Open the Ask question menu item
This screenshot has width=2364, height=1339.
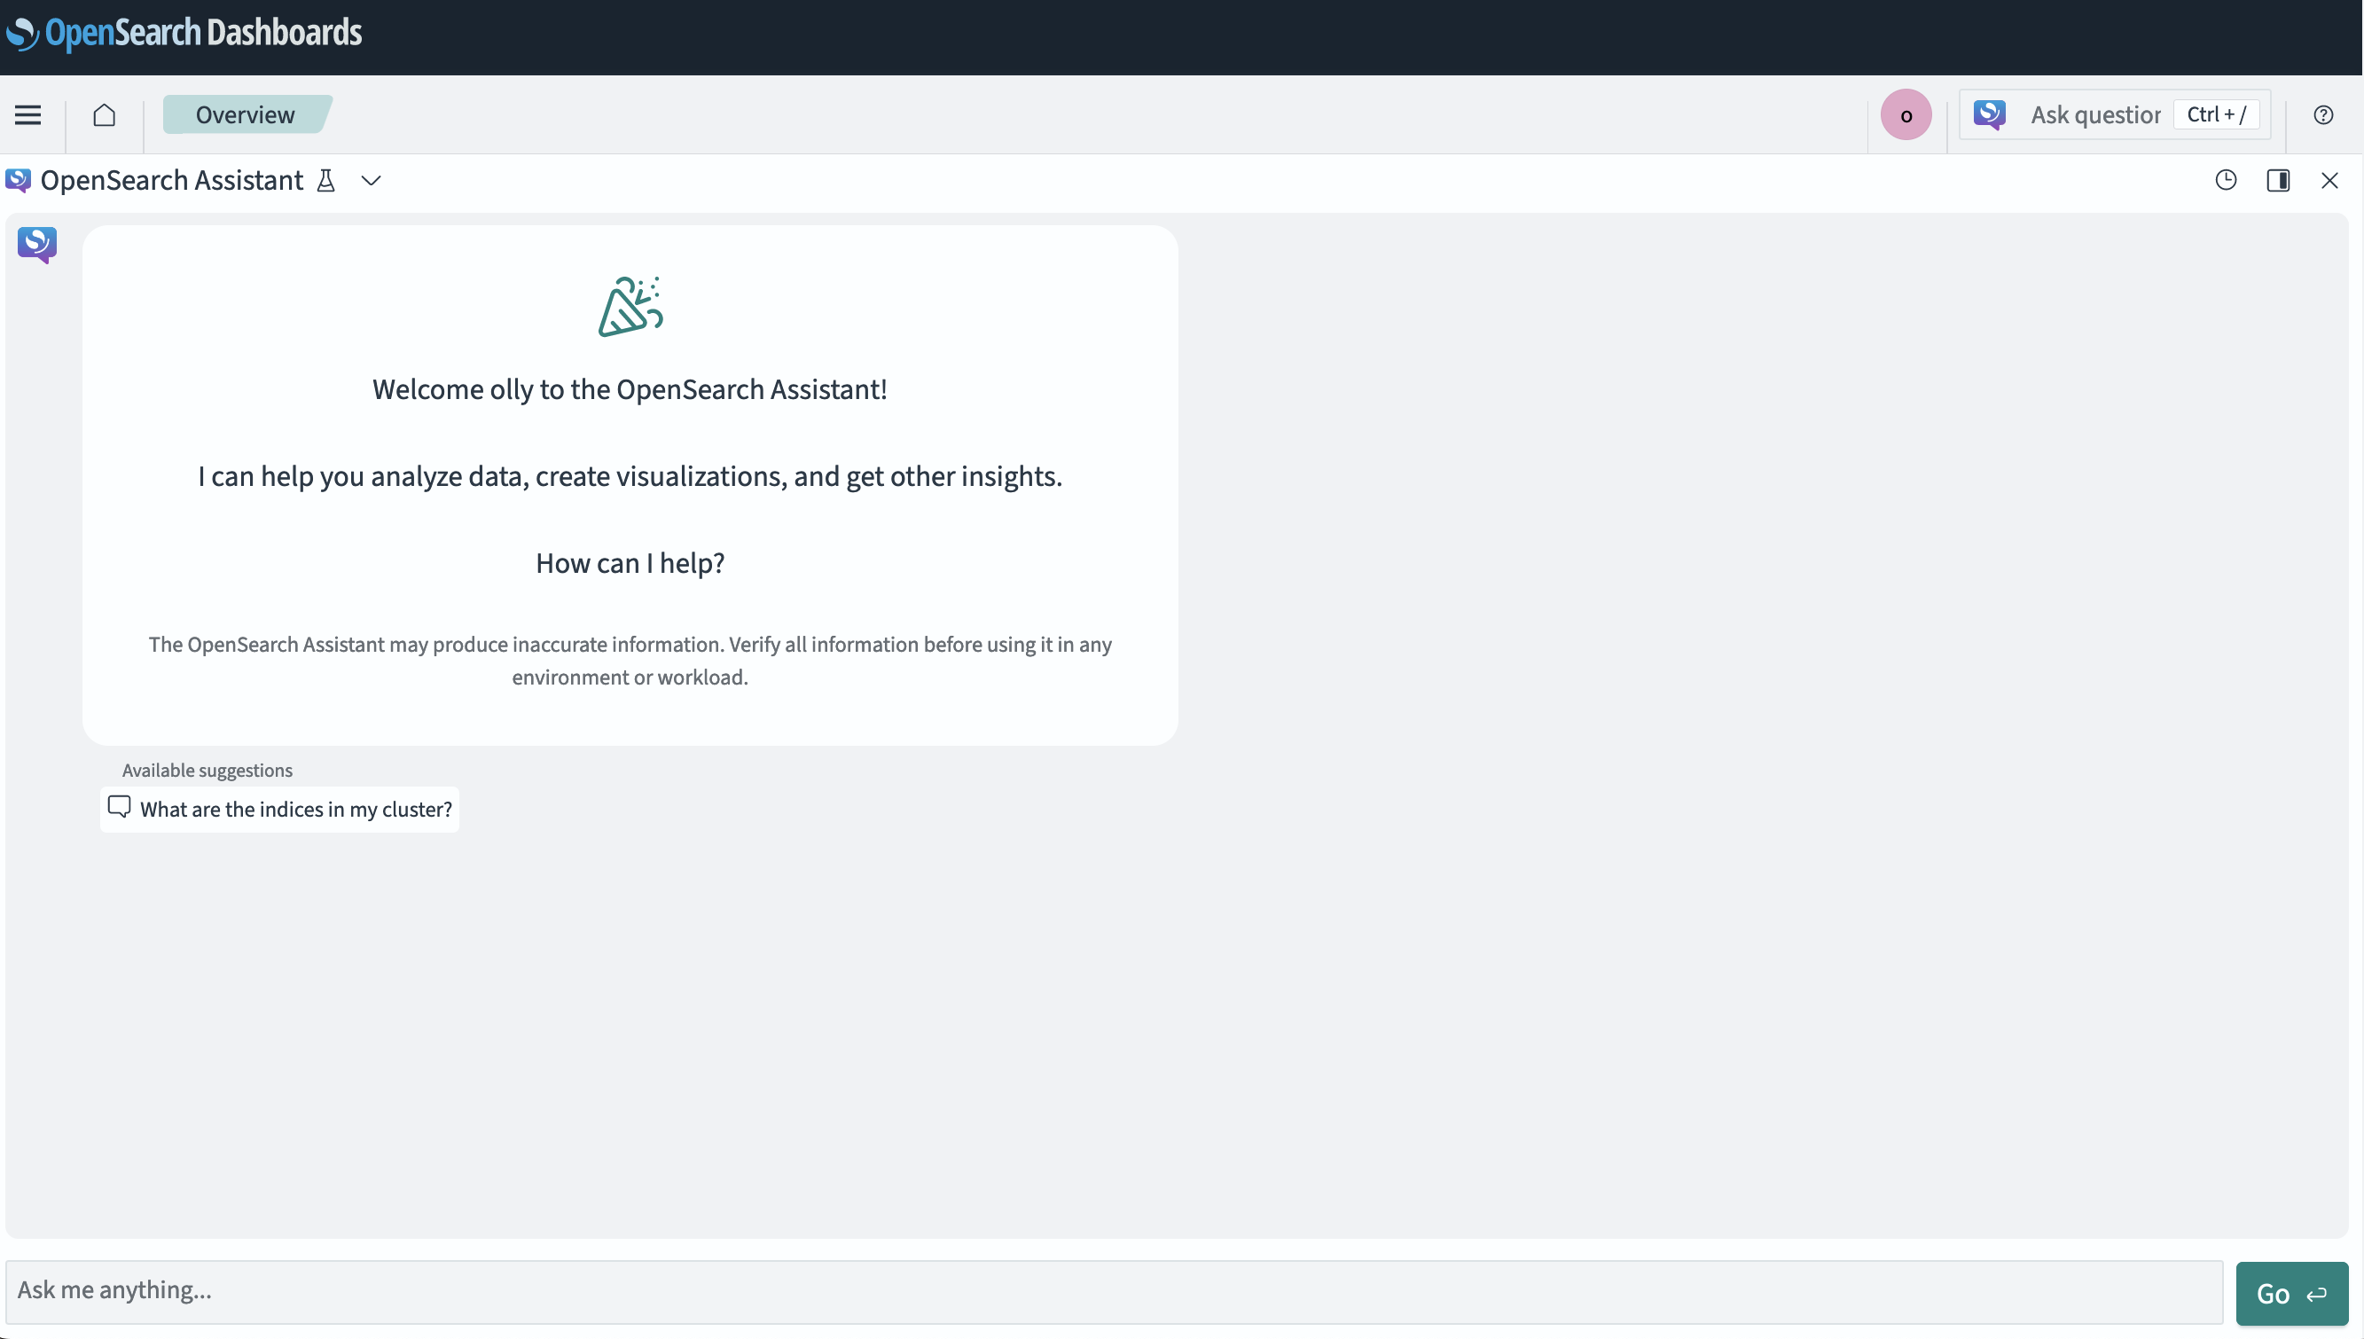coord(2096,114)
